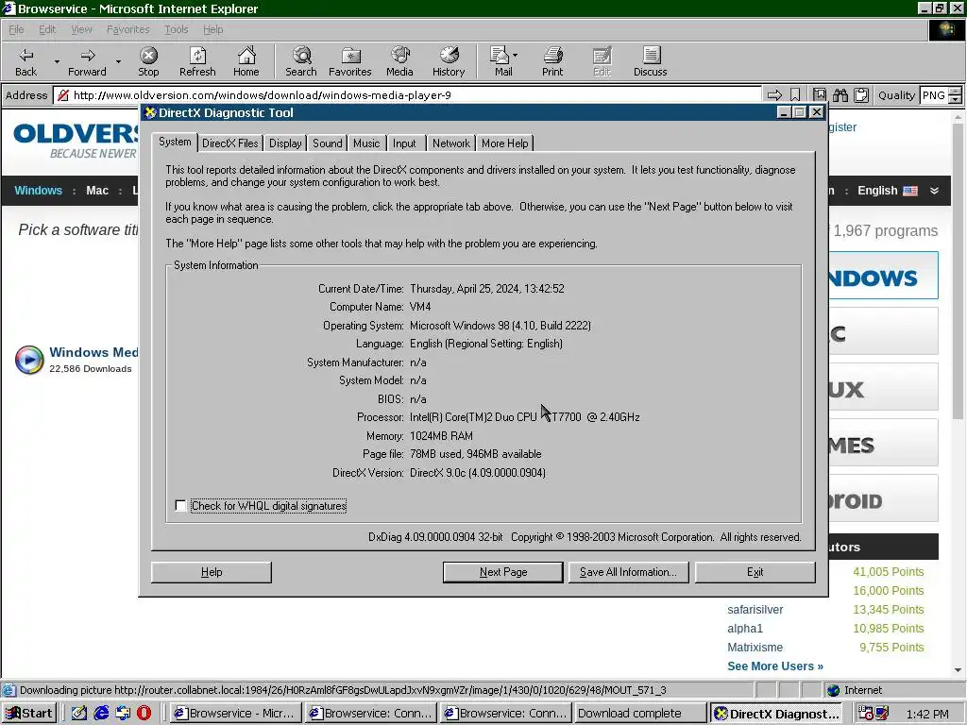Viewport: 967px width, 725px height.
Task: Click the address bar URL field
Action: [x=407, y=95]
